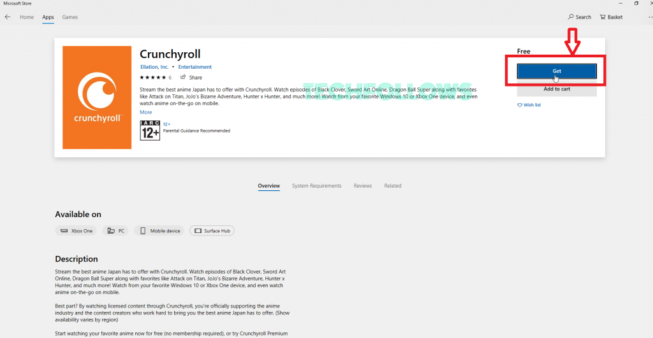Open the Games tab
Viewport: 653px width, 338px height.
click(x=70, y=17)
